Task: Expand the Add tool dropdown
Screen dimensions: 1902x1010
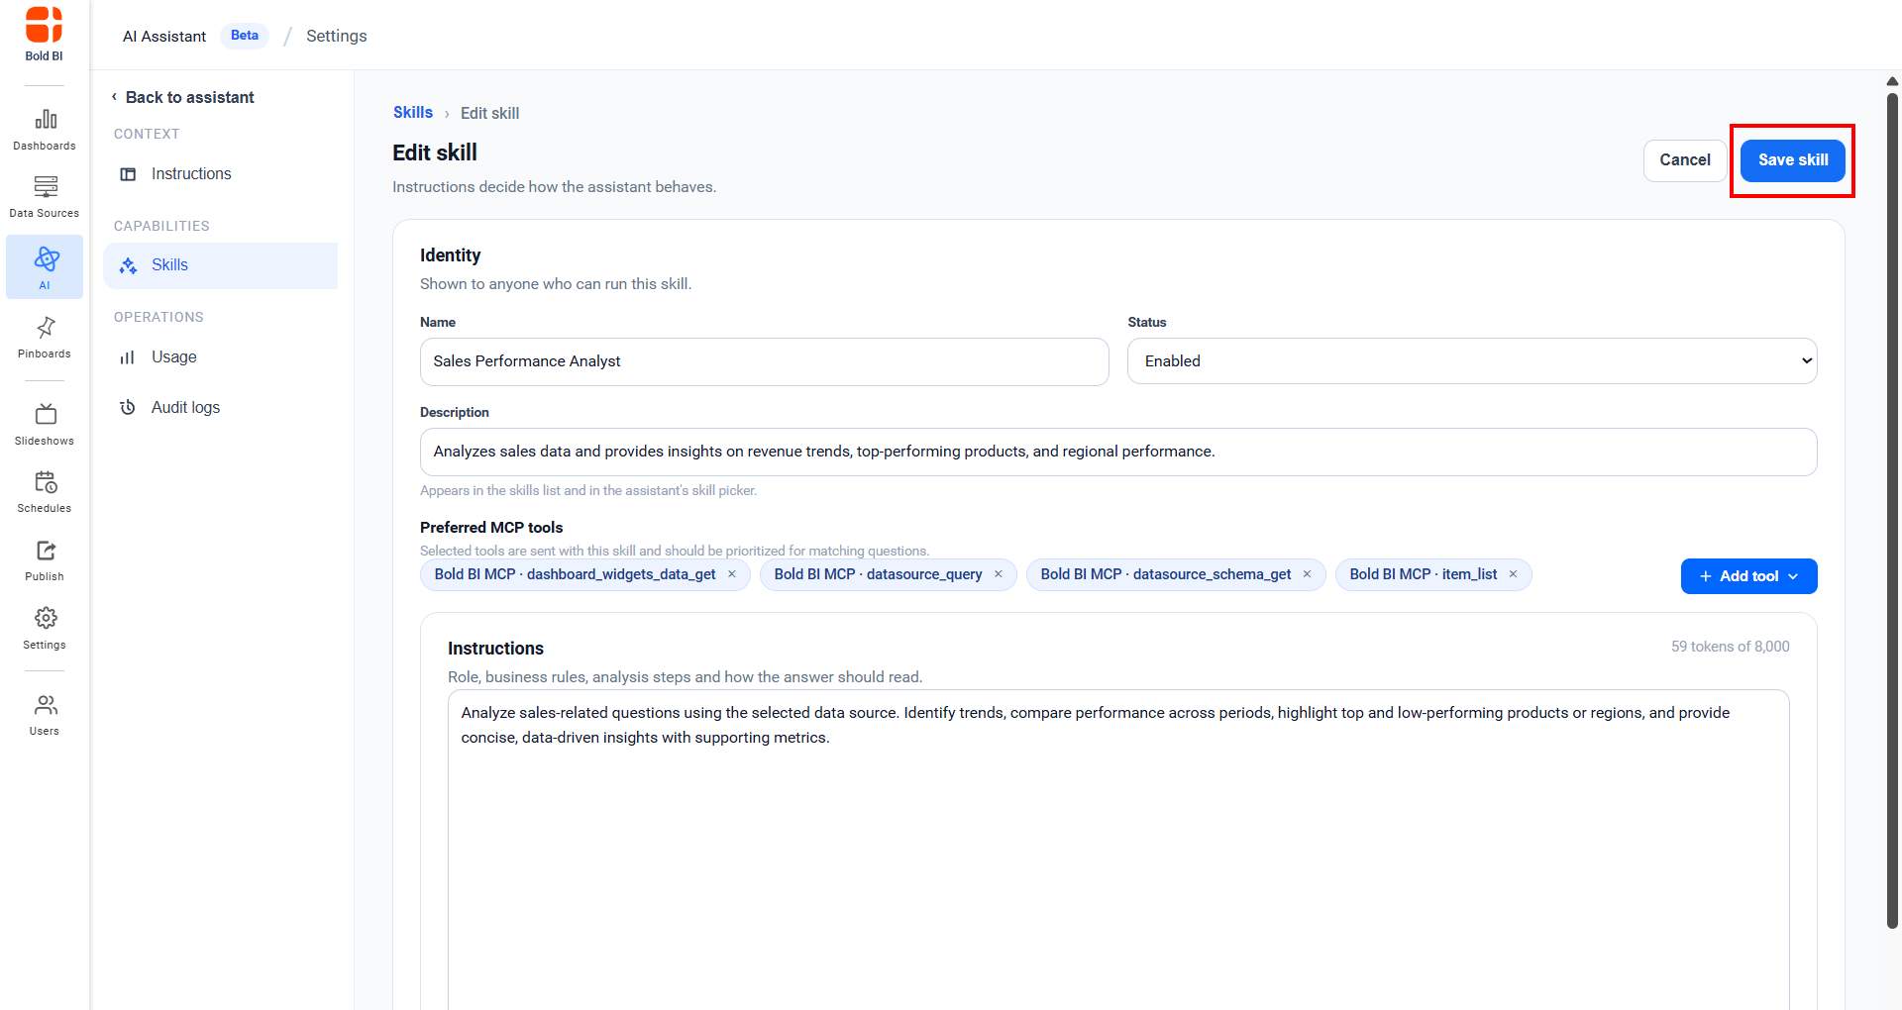Action: coord(1748,576)
